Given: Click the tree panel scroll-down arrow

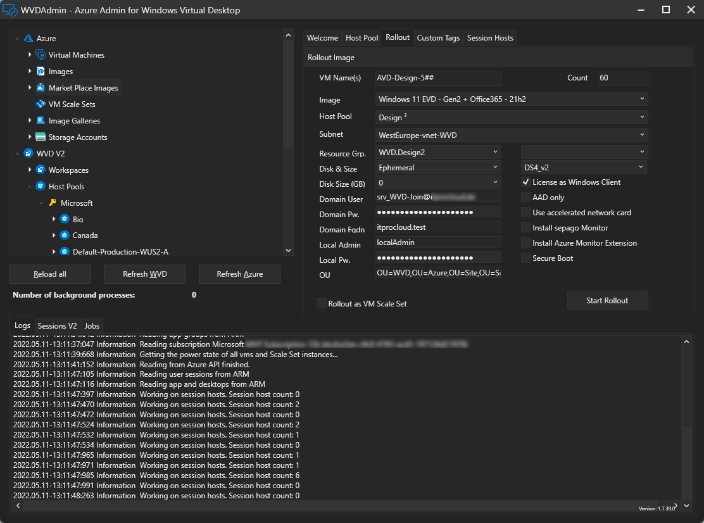Looking at the screenshot, I should (288, 251).
